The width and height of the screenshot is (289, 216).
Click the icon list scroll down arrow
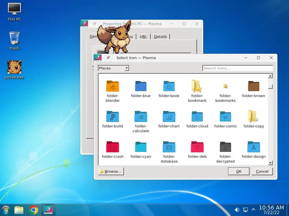click(270, 163)
